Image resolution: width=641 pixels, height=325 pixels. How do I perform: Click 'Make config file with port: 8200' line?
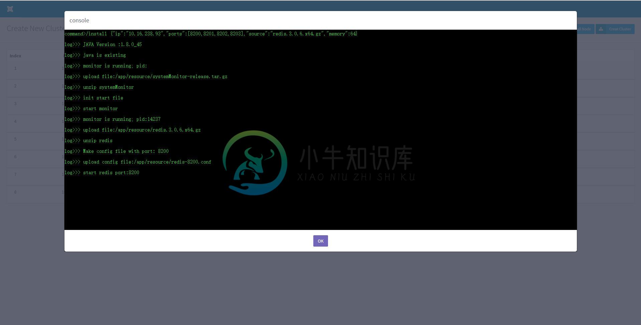[x=117, y=151]
